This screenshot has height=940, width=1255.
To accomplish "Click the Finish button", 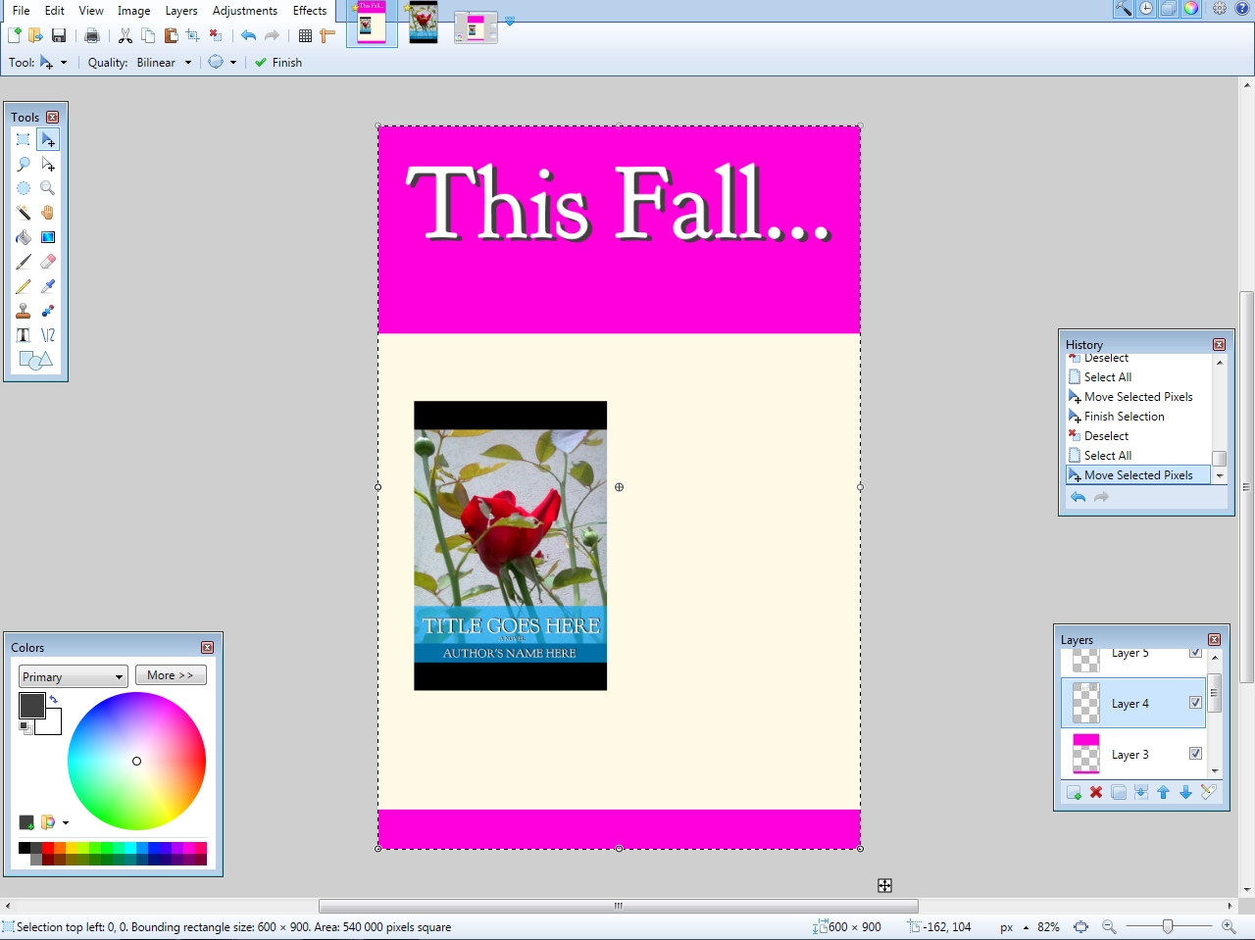I will [x=278, y=62].
